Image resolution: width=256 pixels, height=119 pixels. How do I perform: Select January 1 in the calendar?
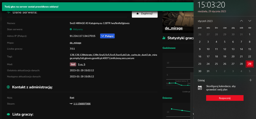click(x=249, y=34)
